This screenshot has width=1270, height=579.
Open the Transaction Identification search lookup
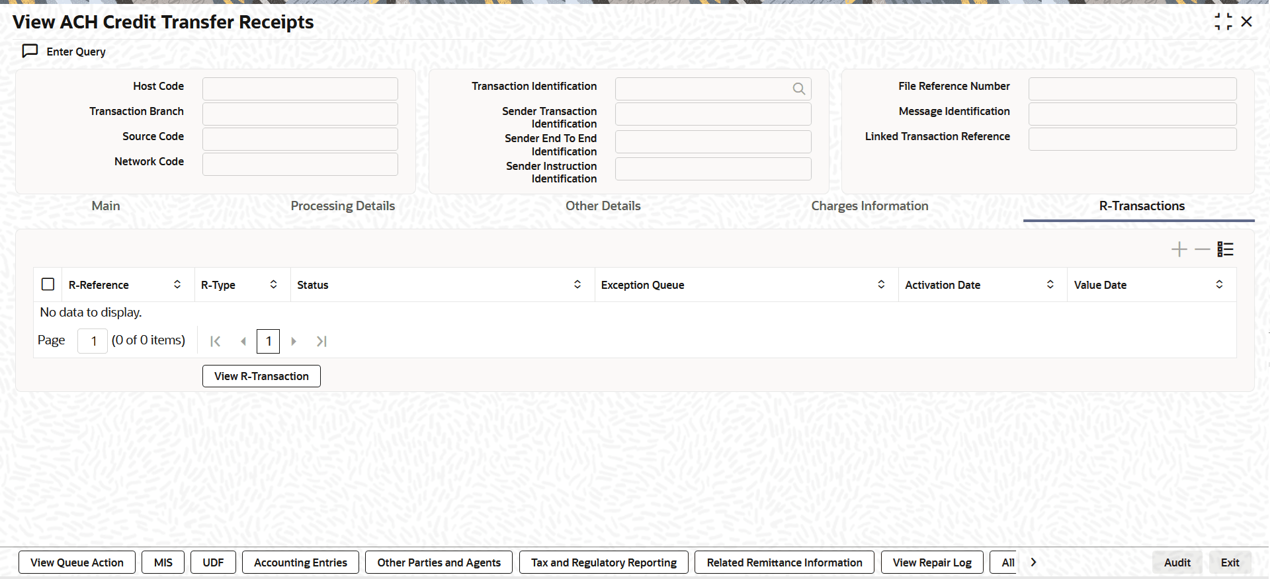799,89
